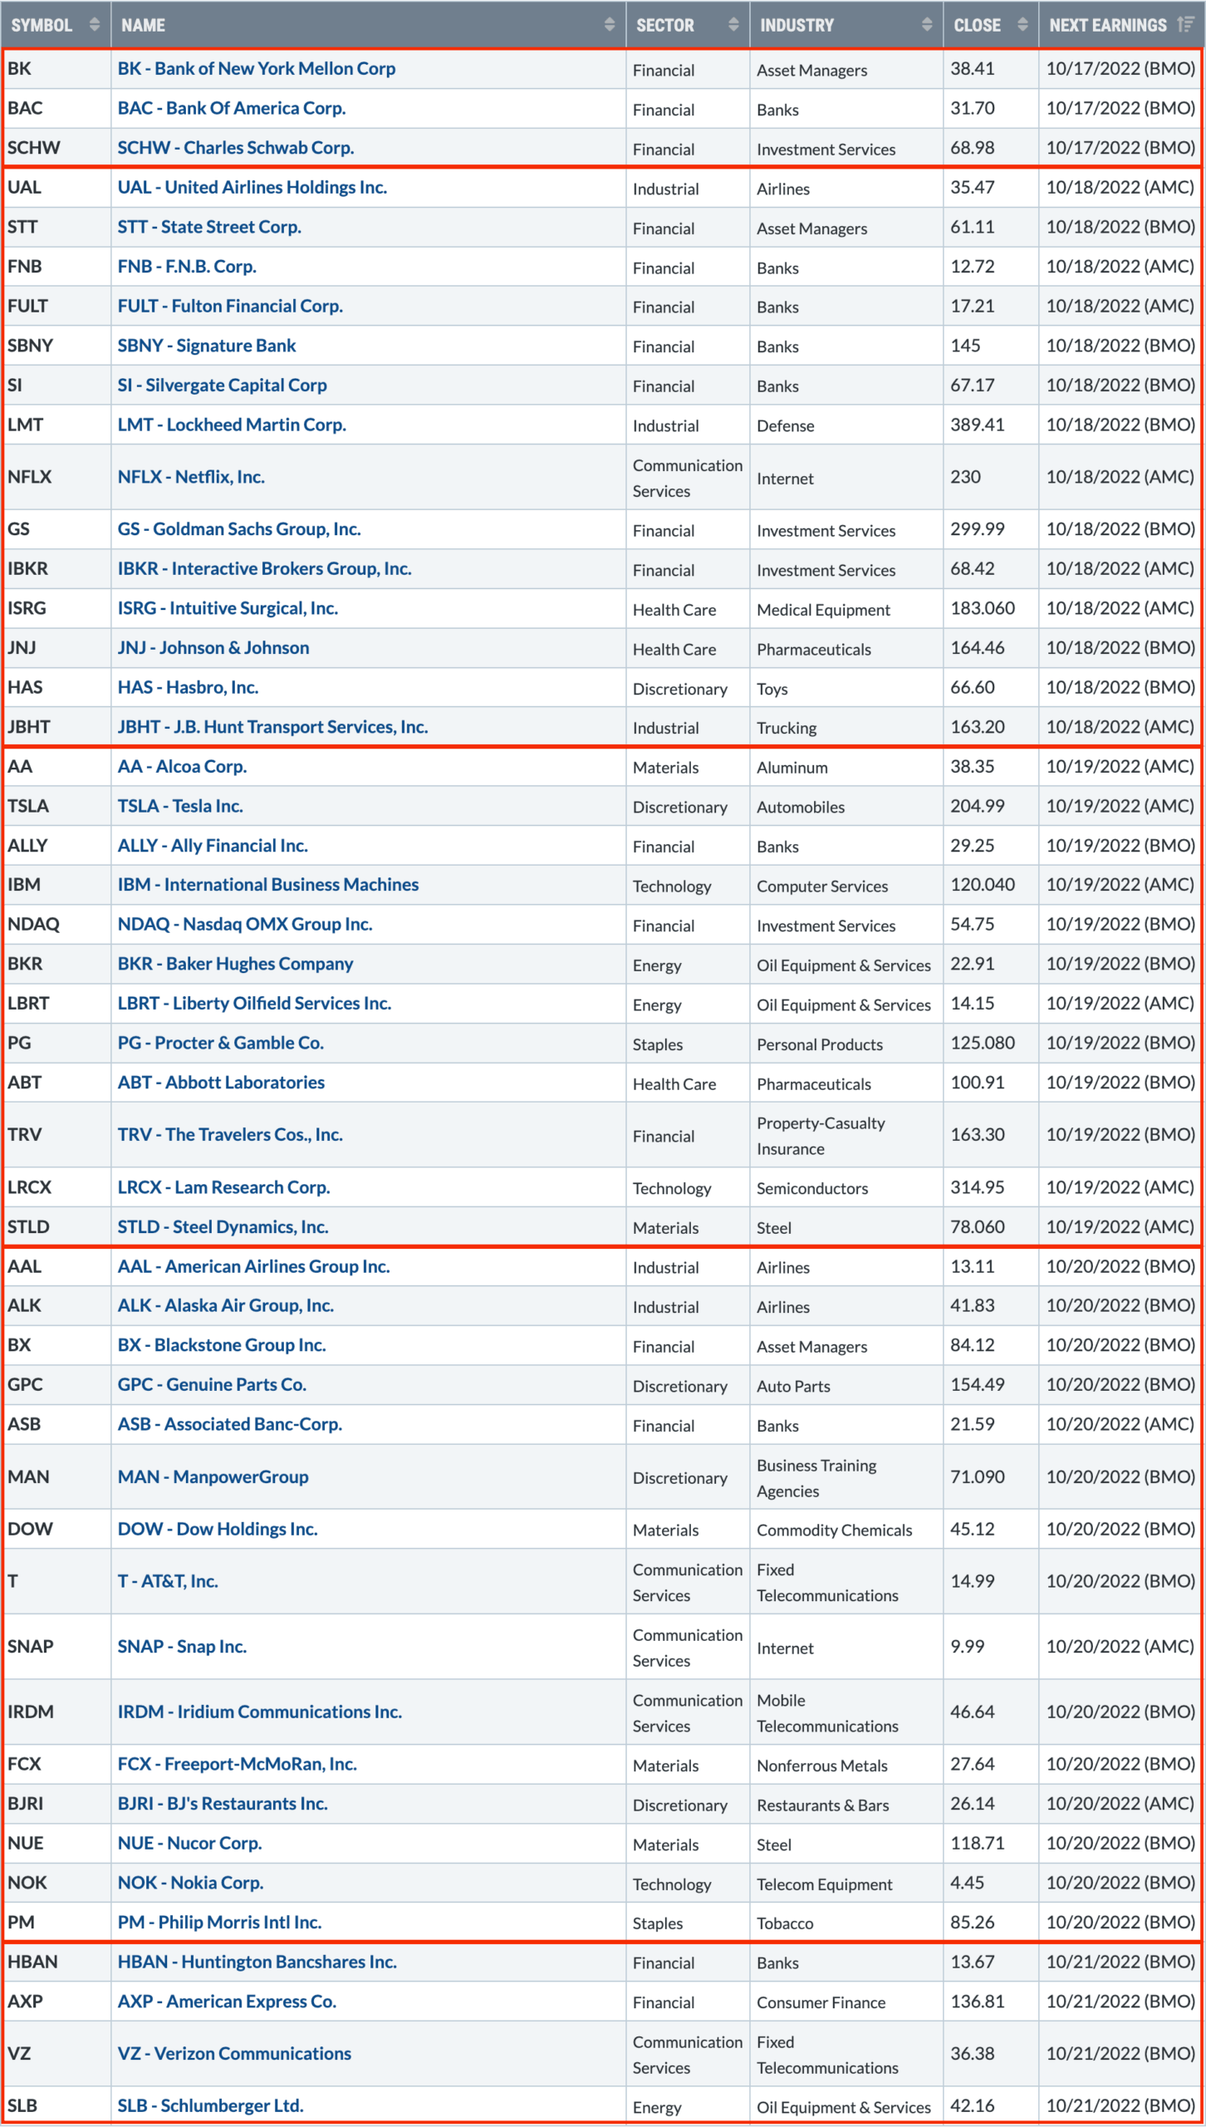Image resolution: width=1206 pixels, height=2127 pixels.
Task: Click Netflix earnings date 10/18/2022 (AMC)
Action: 1120,477
